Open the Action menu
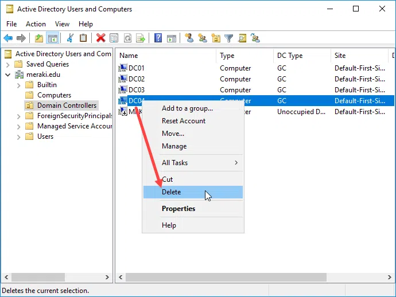This screenshot has height=297, width=396. tap(36, 24)
